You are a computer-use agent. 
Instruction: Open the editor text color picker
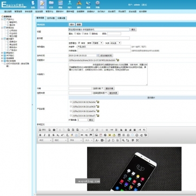[x=97, y=140]
